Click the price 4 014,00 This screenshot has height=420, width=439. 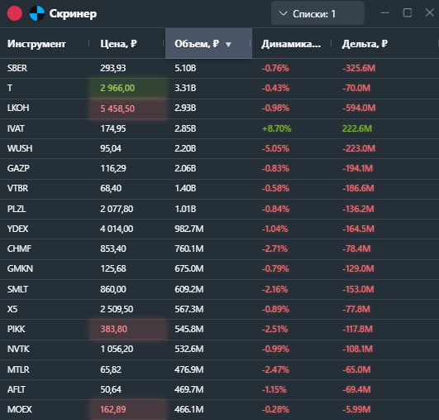click(x=117, y=229)
